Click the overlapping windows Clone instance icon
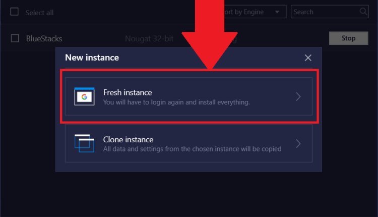378x217 pixels. (x=84, y=143)
